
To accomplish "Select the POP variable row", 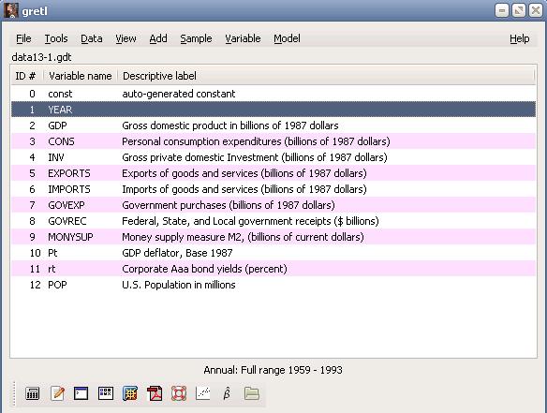I will click(x=273, y=285).
